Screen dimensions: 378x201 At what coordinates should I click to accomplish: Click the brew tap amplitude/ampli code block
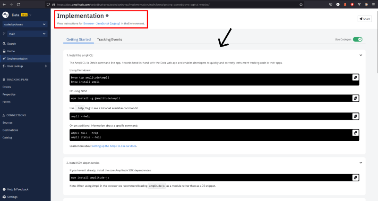[215, 80]
